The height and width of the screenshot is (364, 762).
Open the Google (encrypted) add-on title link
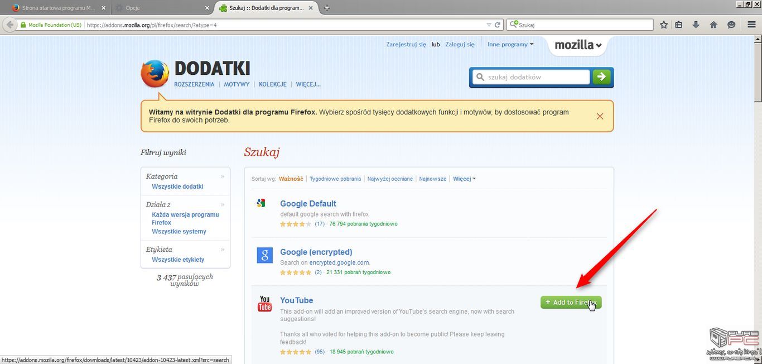coord(316,252)
